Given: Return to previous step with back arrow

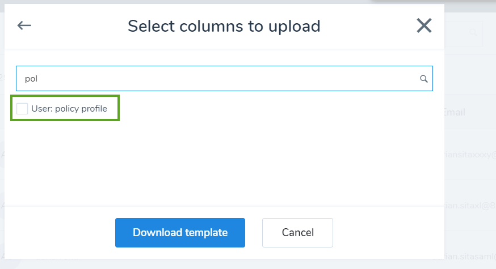Looking at the screenshot, I should [x=24, y=25].
